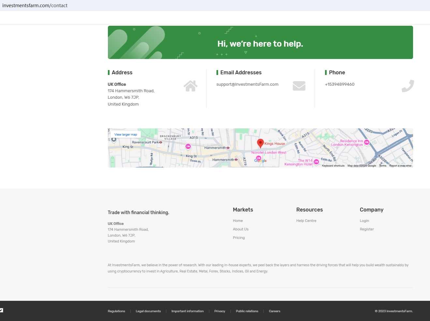Open Regulations in the bottom bar
Screen dimensions: 430x321
click(116, 311)
